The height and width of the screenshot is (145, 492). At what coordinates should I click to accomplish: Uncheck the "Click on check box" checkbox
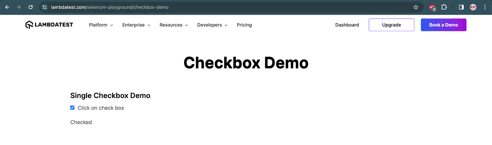pyautogui.click(x=72, y=108)
